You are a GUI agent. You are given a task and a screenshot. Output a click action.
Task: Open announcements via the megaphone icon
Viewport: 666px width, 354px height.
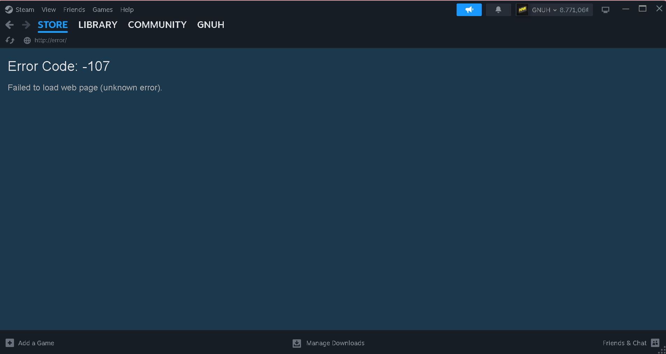[x=469, y=9]
